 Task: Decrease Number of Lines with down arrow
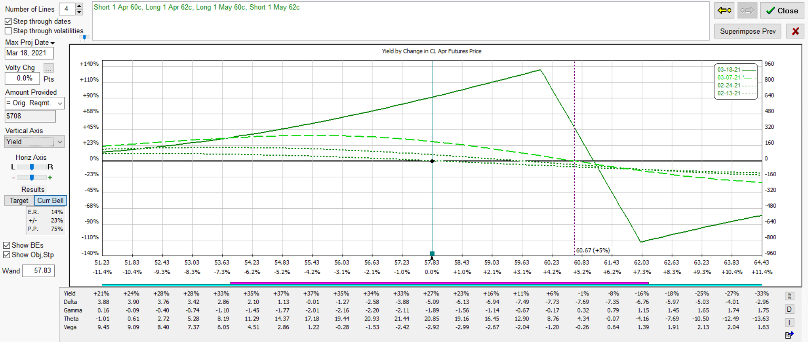79,12
